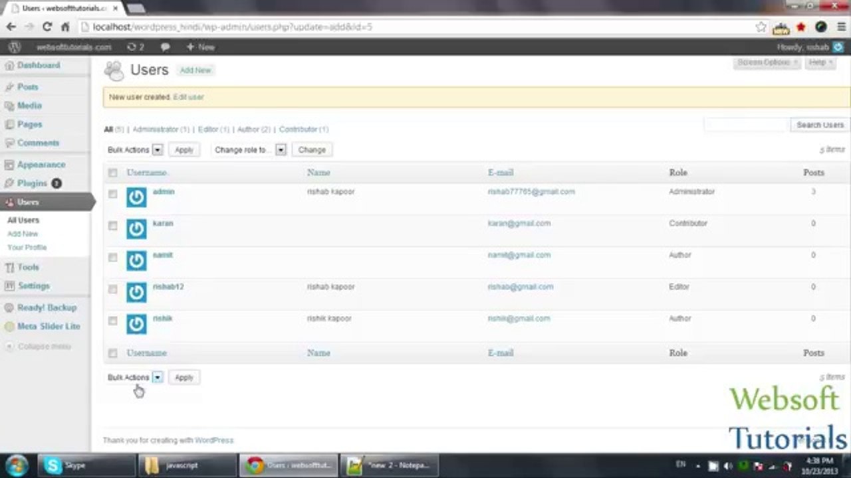Tick the checkbox for user namit

point(112,258)
